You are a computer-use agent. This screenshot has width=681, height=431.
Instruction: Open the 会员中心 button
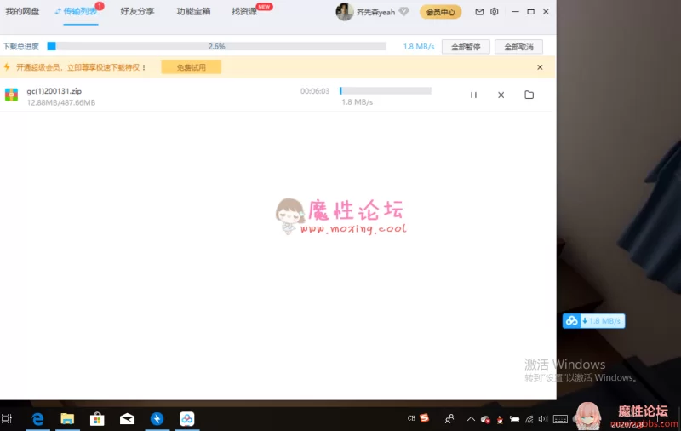[440, 12]
